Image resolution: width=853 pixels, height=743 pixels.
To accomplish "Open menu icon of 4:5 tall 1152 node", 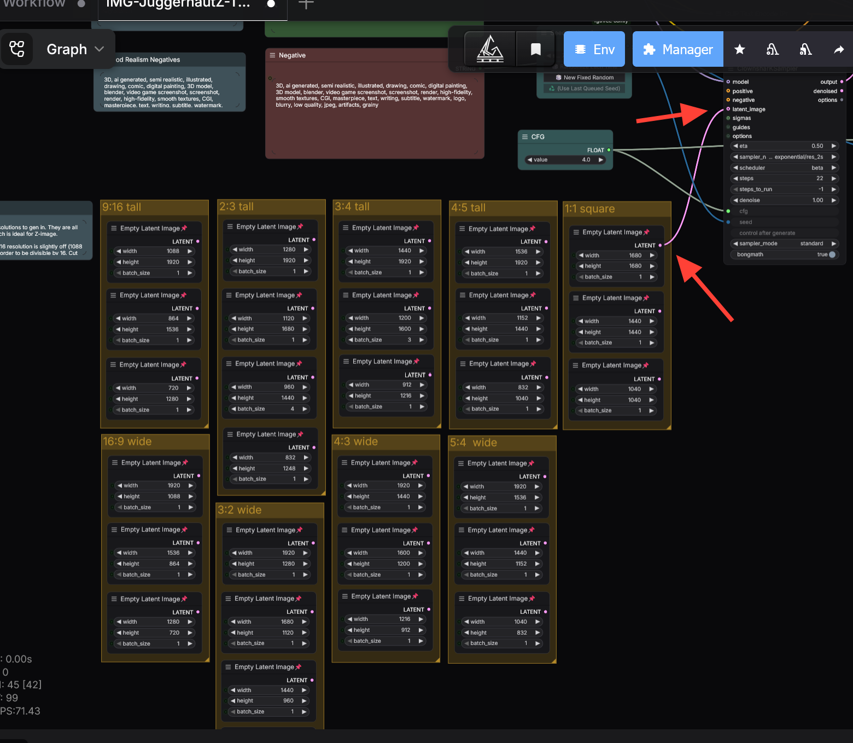I will coord(463,295).
